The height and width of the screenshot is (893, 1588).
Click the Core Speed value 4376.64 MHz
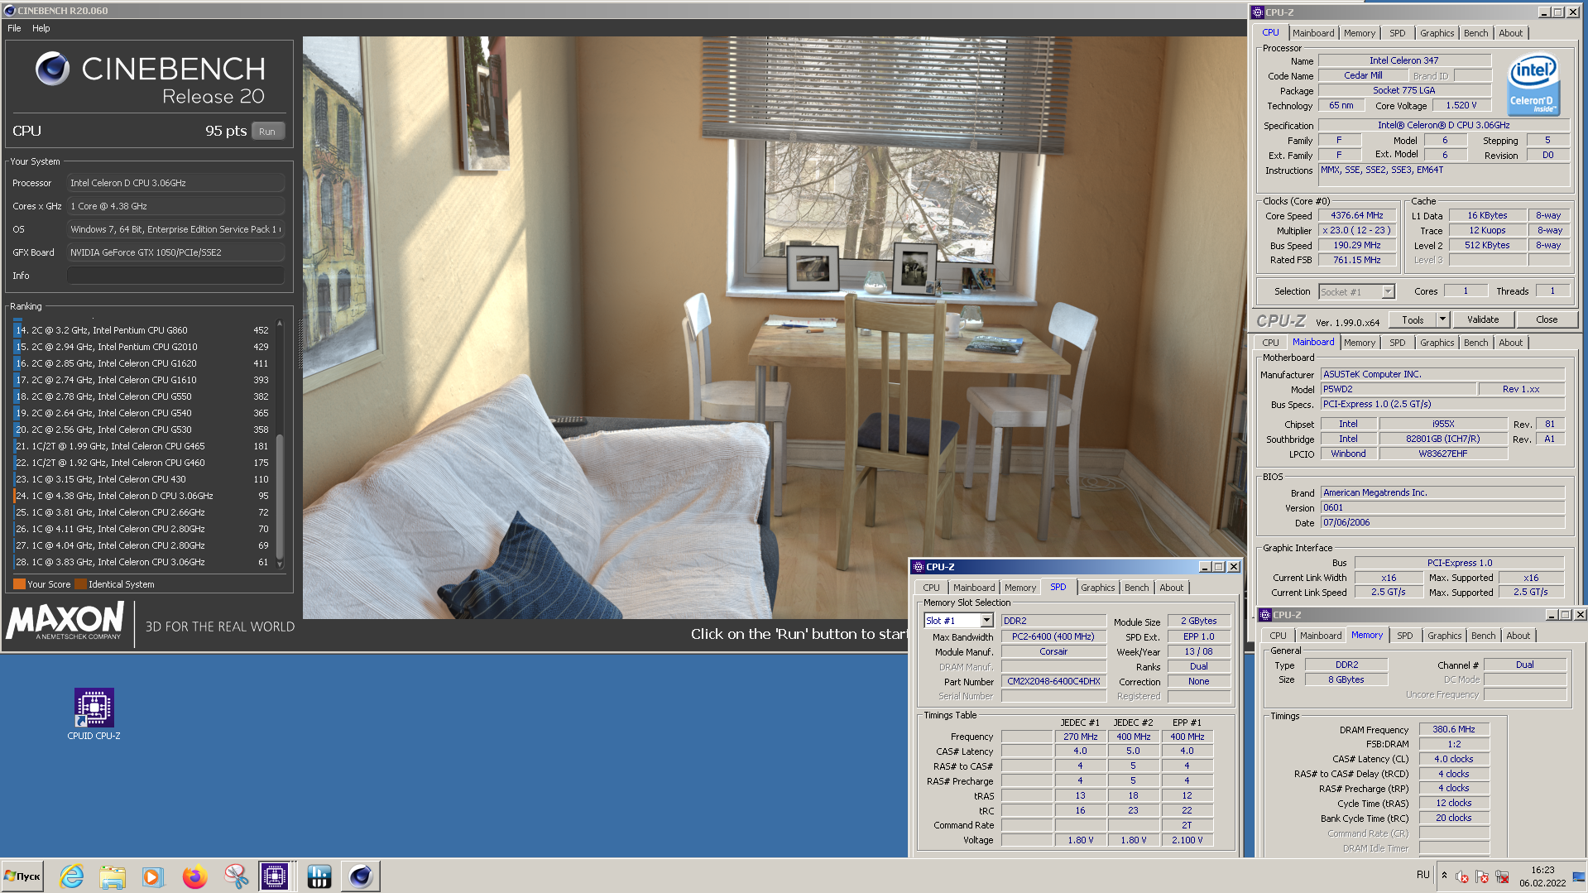pos(1357,215)
